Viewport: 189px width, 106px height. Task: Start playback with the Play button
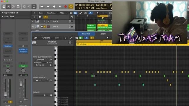tap(60, 6)
